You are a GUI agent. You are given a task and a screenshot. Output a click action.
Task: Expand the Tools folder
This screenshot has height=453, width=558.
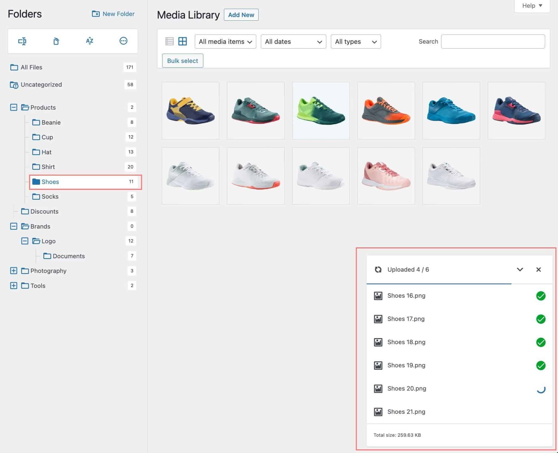[x=14, y=286]
